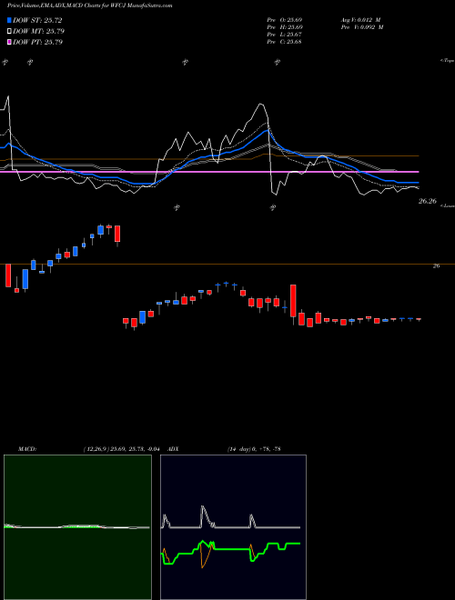Click the 26 price level label
This screenshot has height=600, width=455.
point(436,266)
